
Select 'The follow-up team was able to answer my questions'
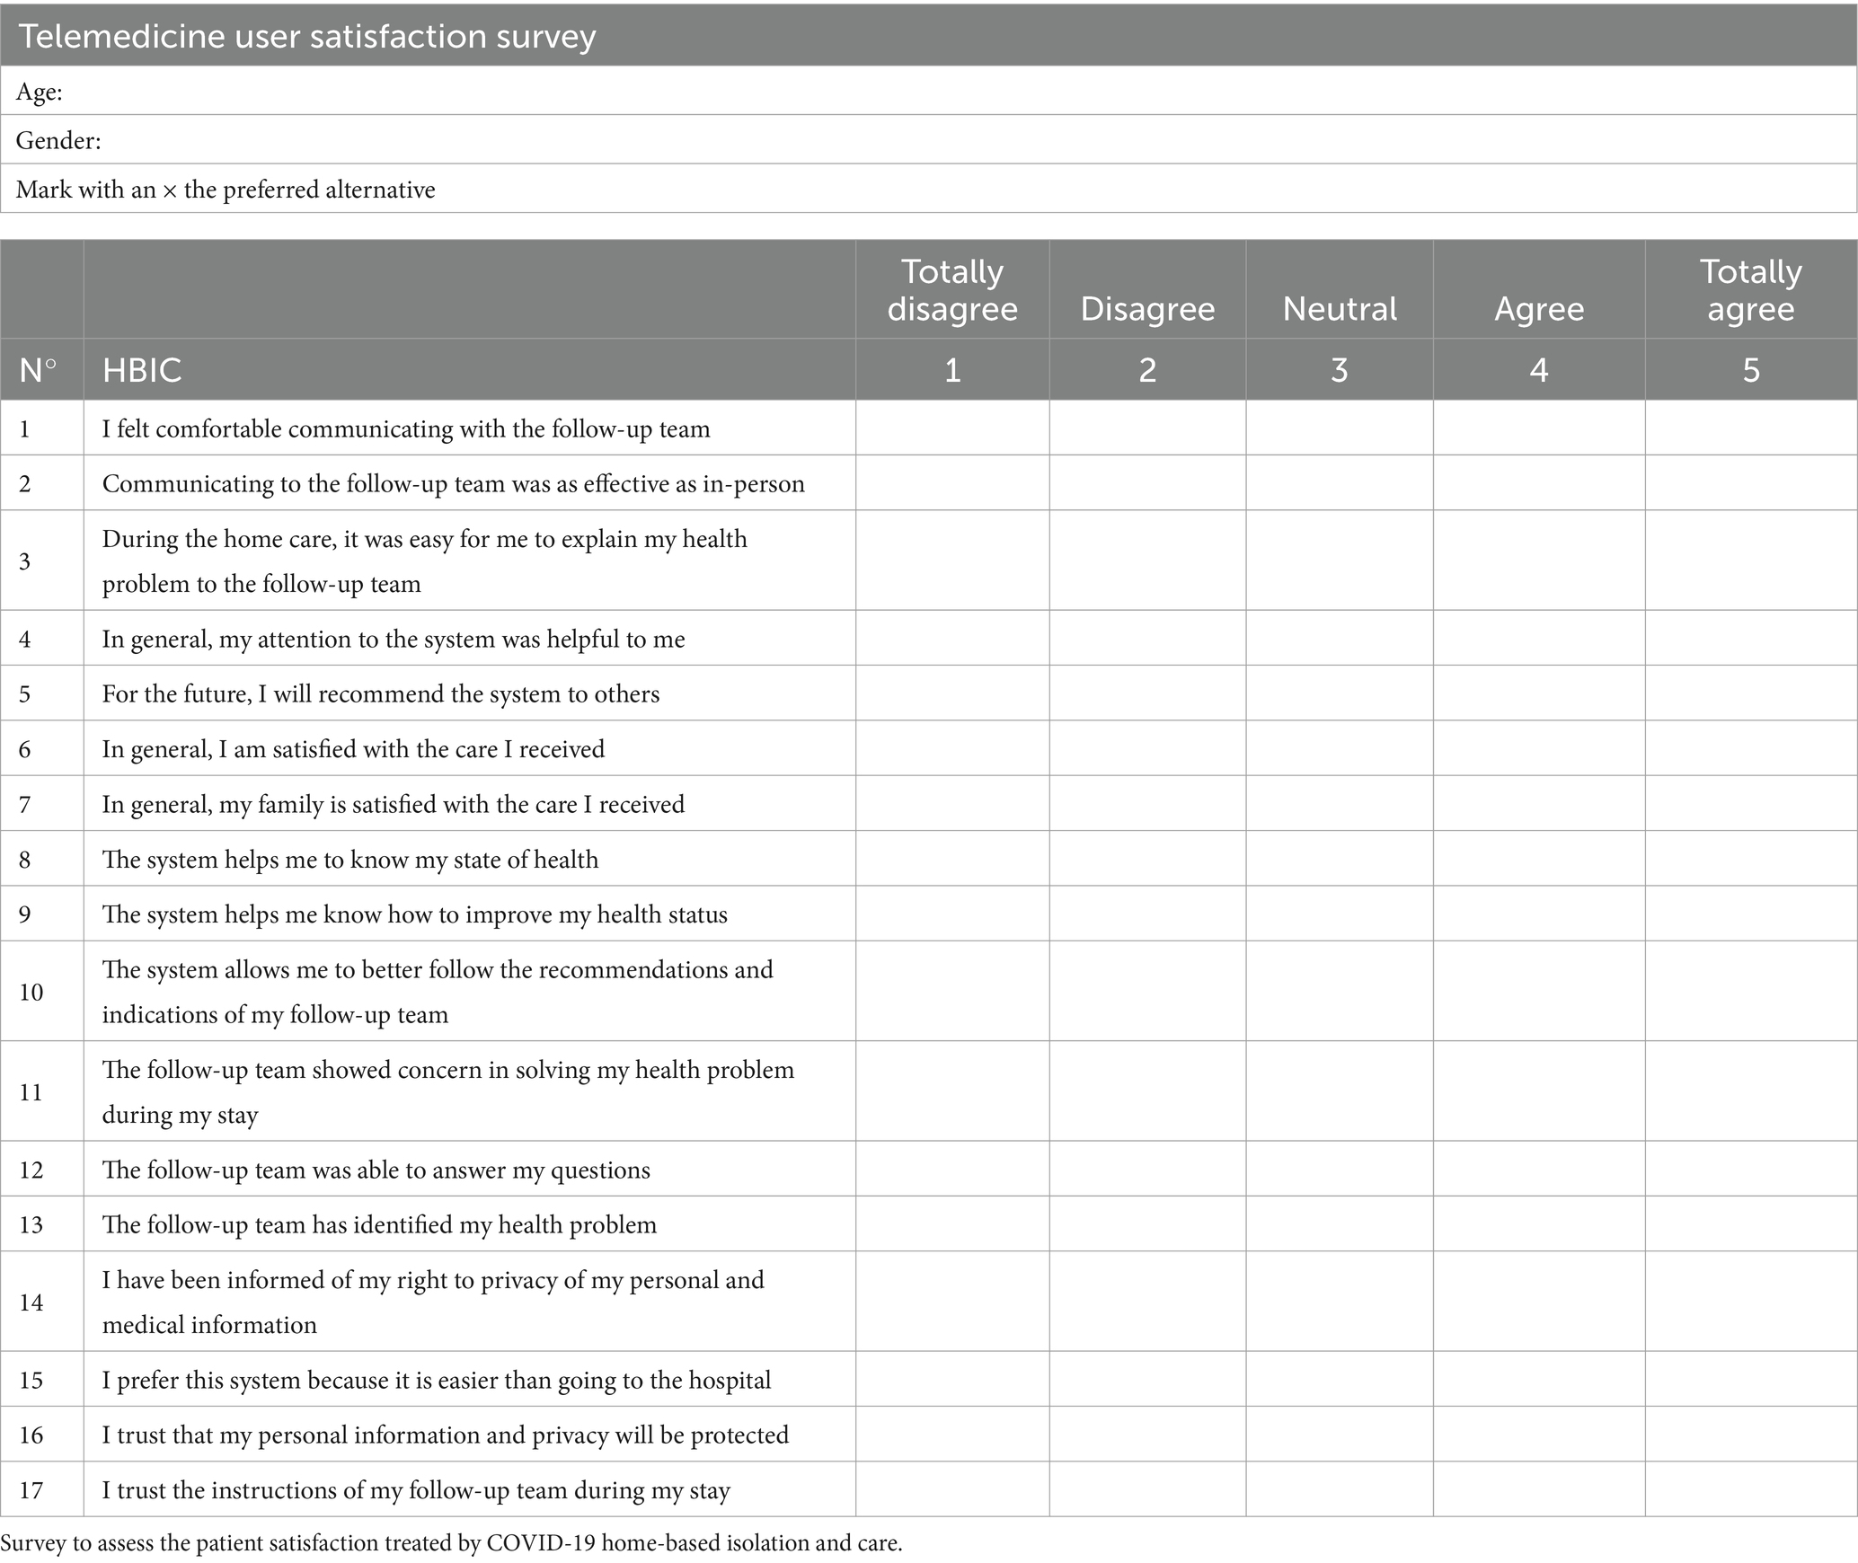(376, 1170)
